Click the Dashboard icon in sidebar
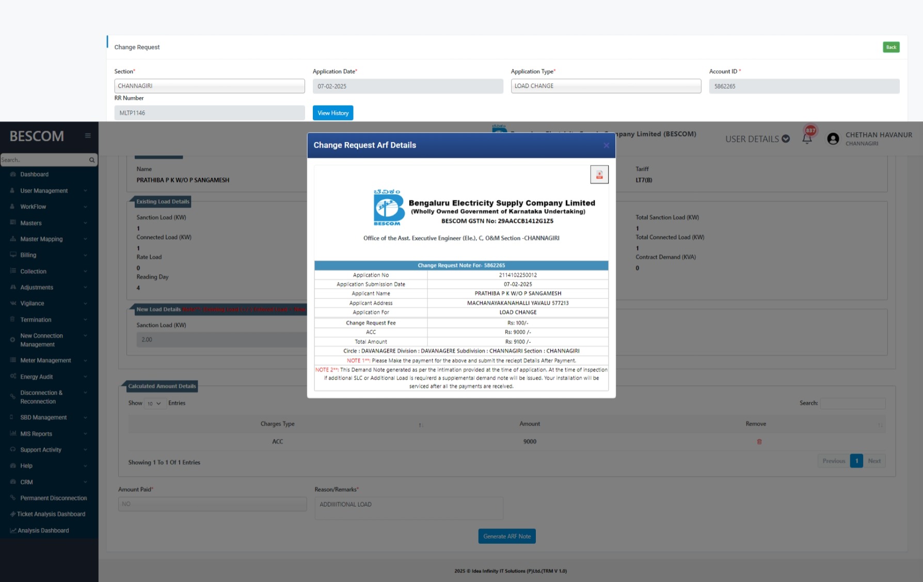Screen dimensions: 923x582 point(13,175)
